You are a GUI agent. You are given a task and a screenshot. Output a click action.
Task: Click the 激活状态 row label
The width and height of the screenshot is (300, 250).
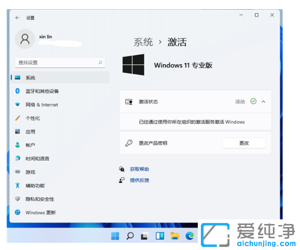click(x=148, y=102)
